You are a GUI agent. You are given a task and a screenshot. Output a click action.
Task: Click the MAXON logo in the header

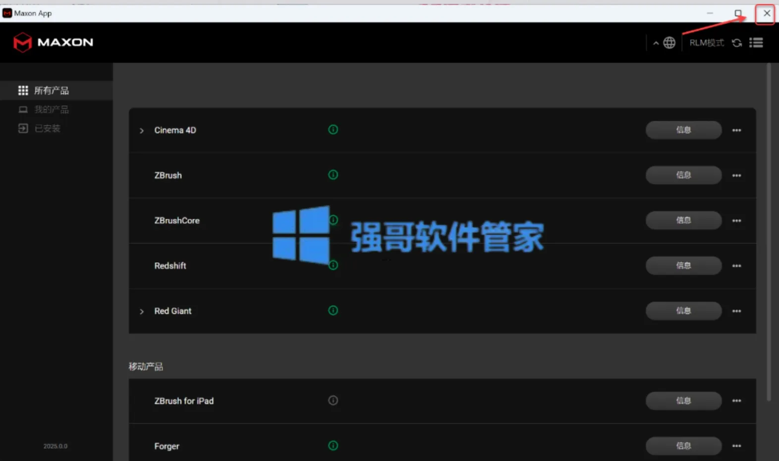click(54, 43)
